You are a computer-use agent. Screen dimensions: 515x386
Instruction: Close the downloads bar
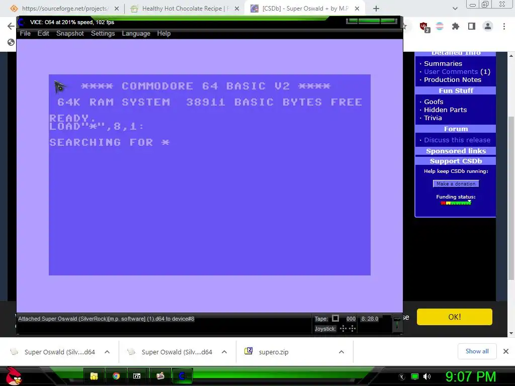506,351
